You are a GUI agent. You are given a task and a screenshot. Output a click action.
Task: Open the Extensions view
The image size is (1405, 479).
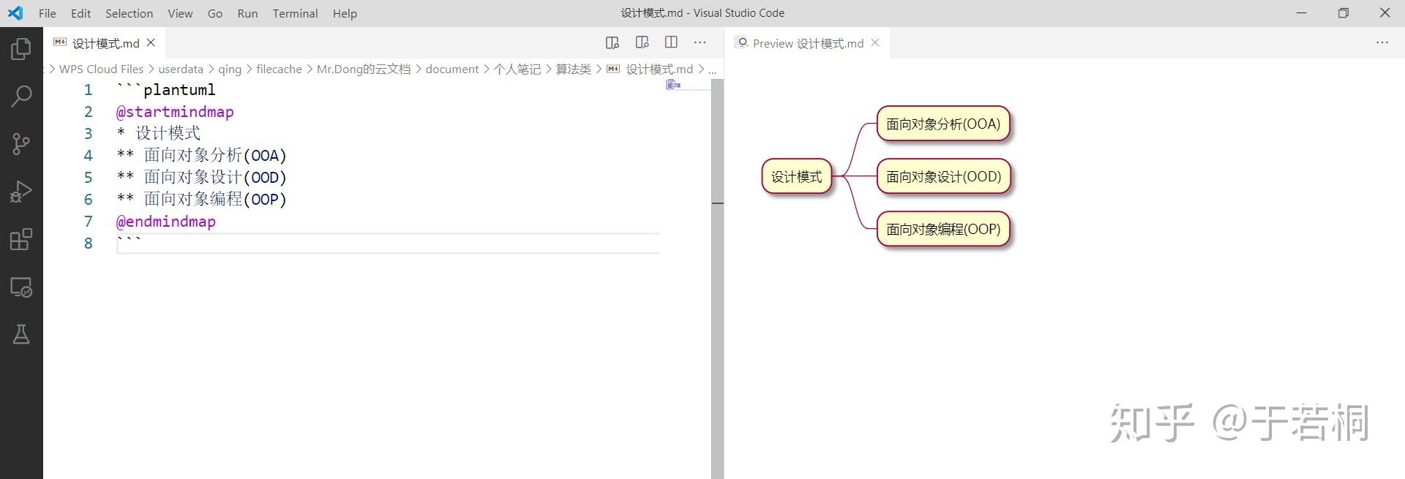pos(21,239)
